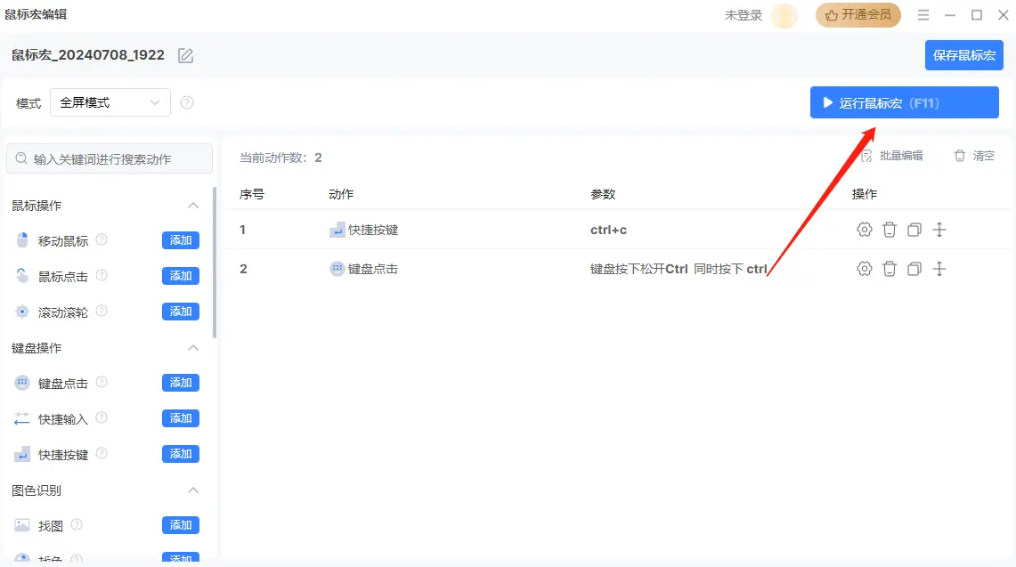Open the hamburger menu at top right
Viewport: 1016px width, 567px height.
point(923,14)
